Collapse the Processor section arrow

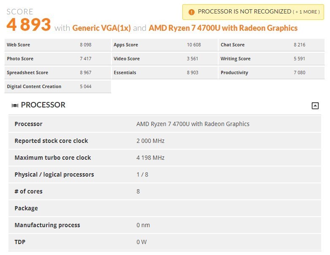[315, 105]
